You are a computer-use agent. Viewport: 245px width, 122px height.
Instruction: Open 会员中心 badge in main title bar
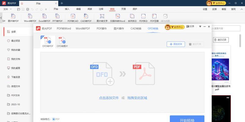point(216,3)
